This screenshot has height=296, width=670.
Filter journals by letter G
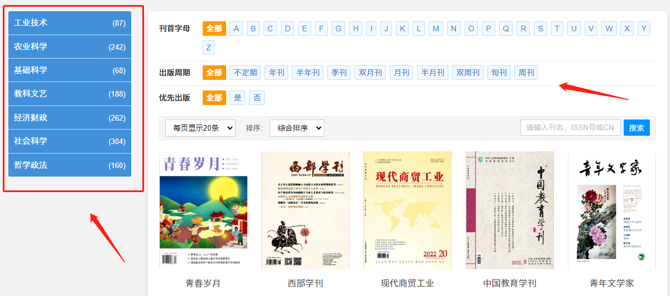(x=338, y=28)
